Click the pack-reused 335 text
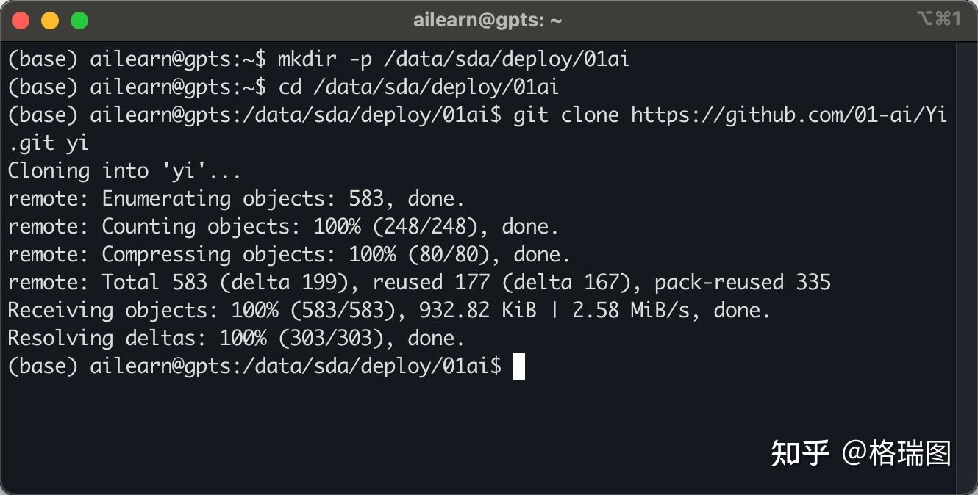The height and width of the screenshot is (495, 978). coord(743,283)
